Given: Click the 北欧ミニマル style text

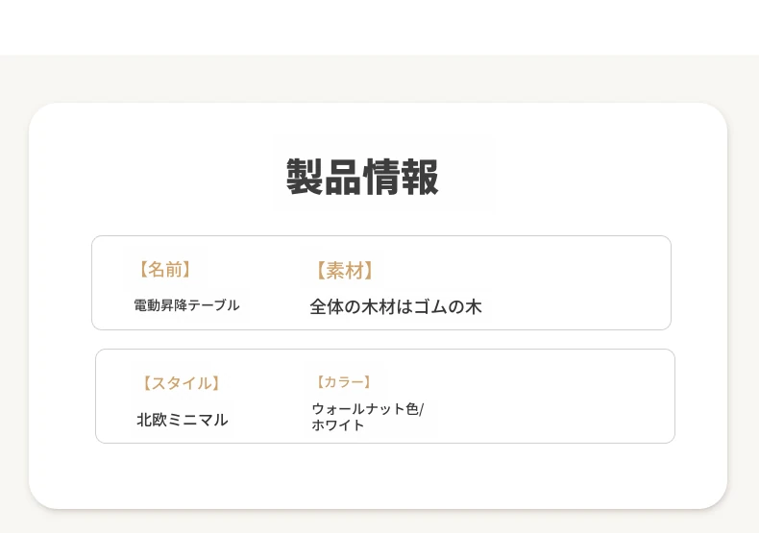Looking at the screenshot, I should point(182,420).
